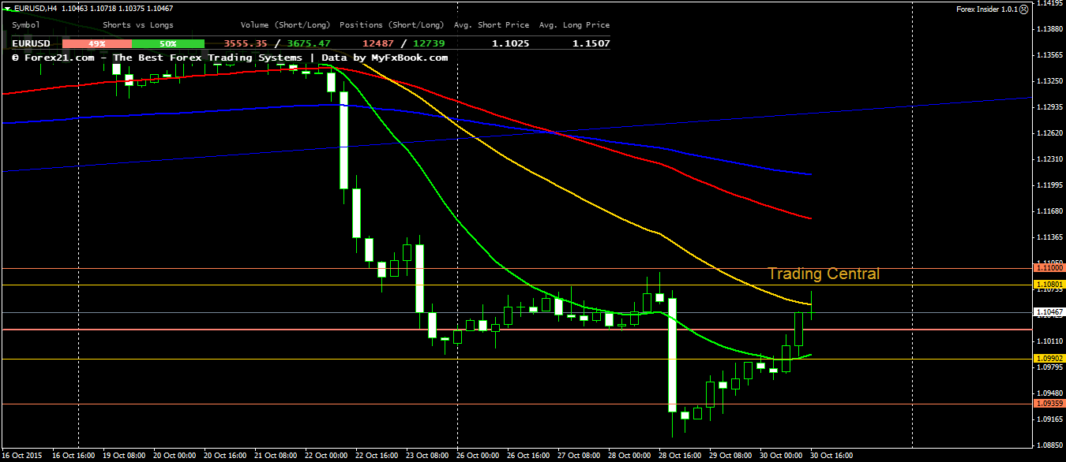Click the 26 Oct 00:00 time label
1066x462 pixels.
[x=477, y=456]
